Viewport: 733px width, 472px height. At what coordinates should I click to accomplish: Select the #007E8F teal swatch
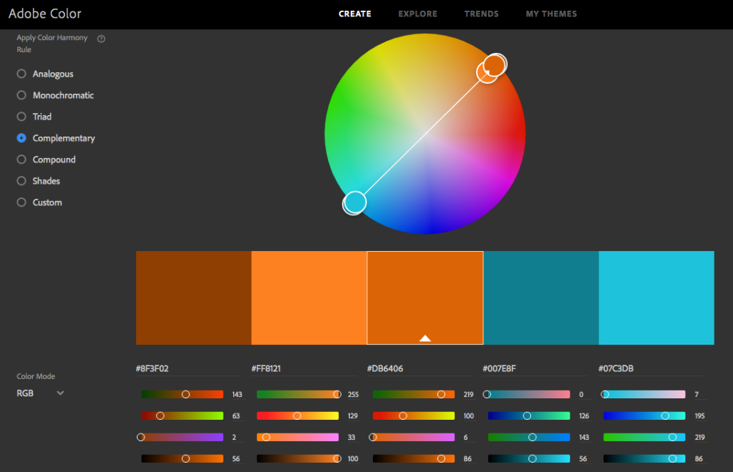click(x=540, y=298)
